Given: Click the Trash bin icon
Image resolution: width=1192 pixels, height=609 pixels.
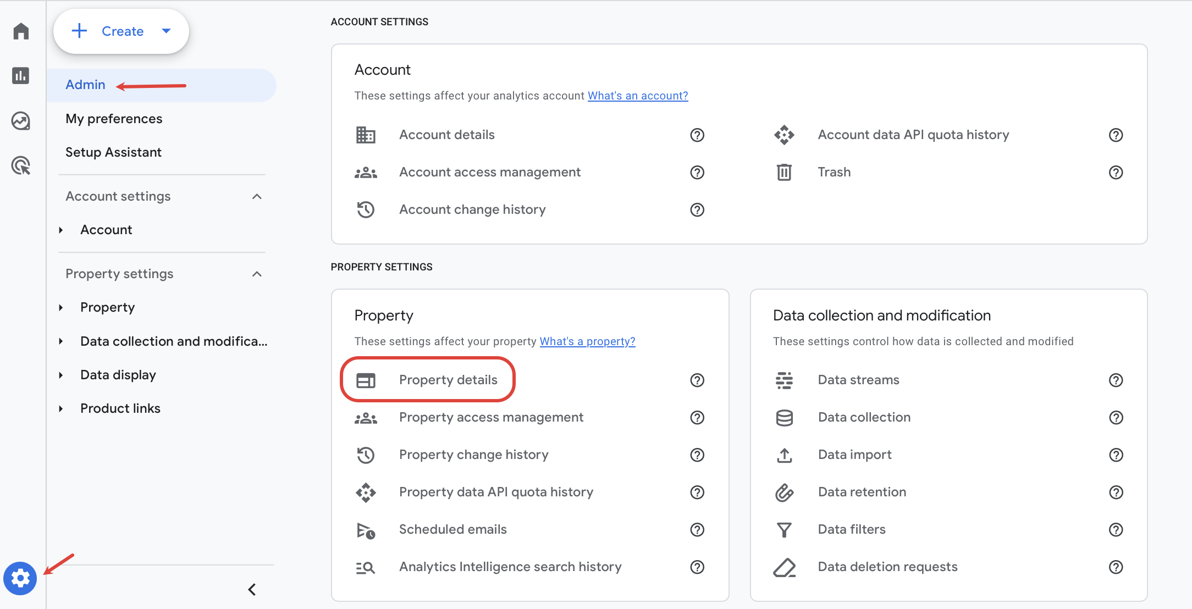Looking at the screenshot, I should (x=784, y=172).
